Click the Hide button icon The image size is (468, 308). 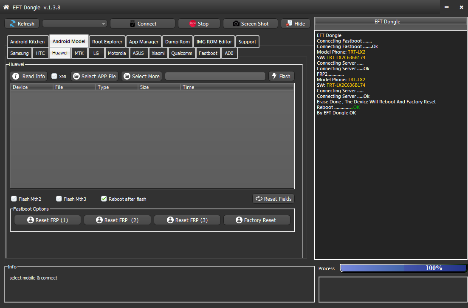(289, 23)
